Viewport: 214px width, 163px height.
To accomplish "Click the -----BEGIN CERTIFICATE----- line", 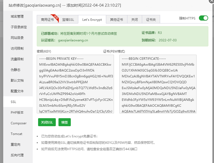I will click(144, 59).
